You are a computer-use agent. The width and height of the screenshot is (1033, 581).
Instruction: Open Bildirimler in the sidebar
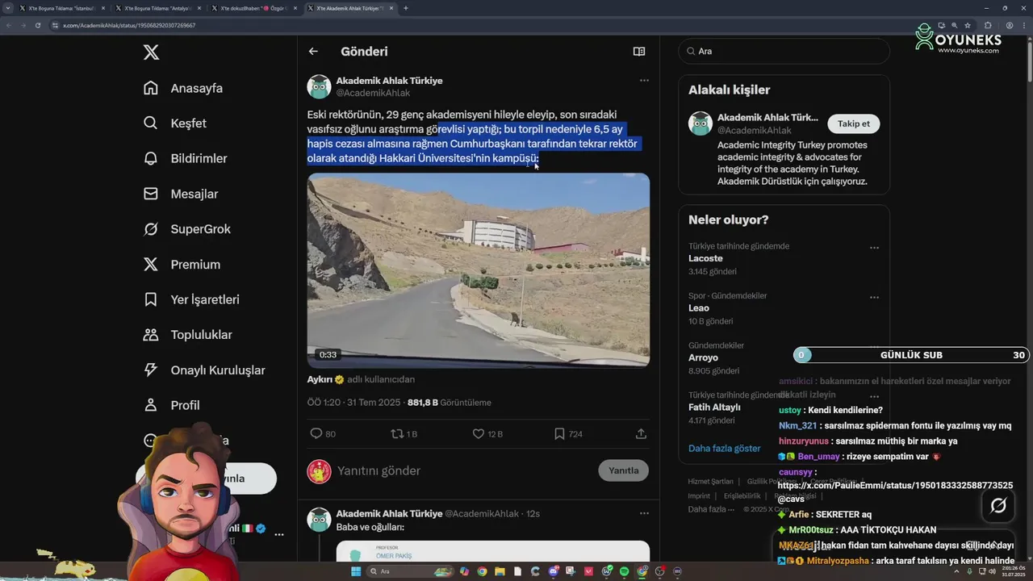pyautogui.click(x=185, y=158)
